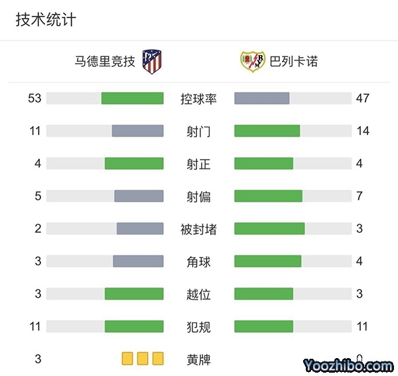Click the 被封堵 stat label

pyautogui.click(x=198, y=229)
